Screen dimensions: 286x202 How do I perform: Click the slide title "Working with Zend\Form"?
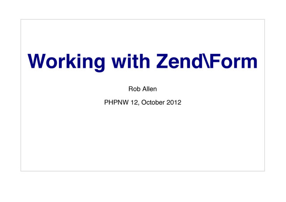click(143, 62)
